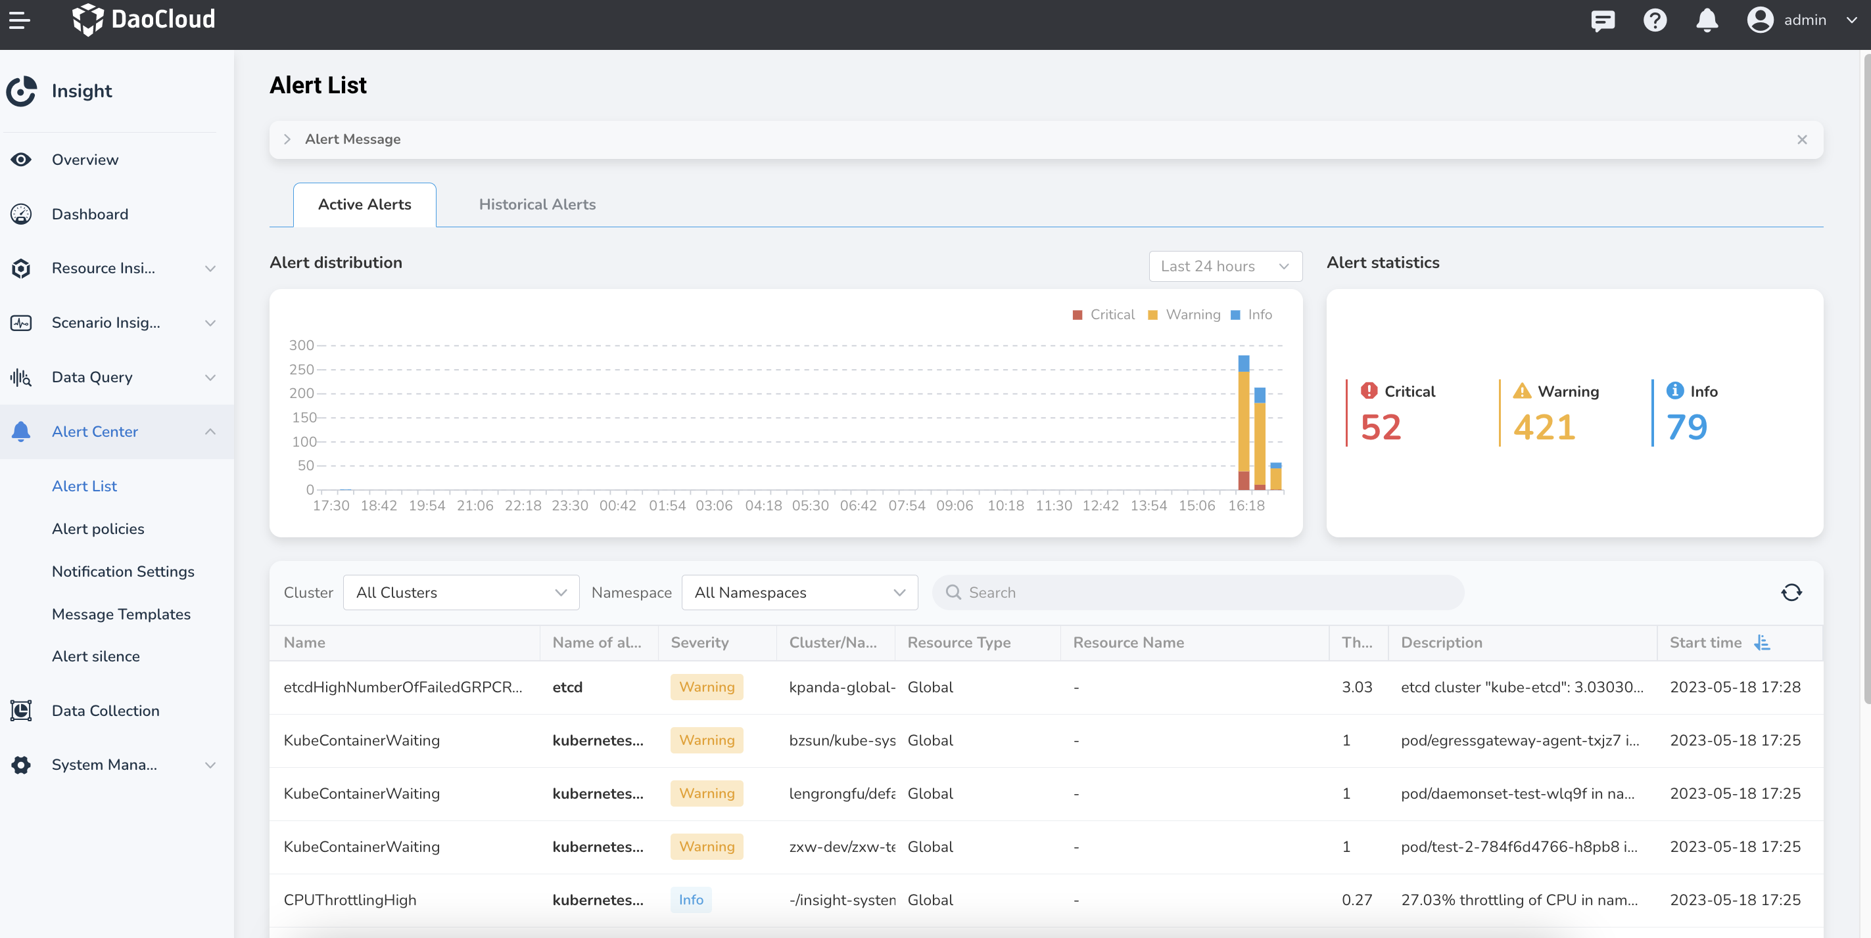The image size is (1871, 938).
Task: Open KubeContainerWaiting alert for zxw-dev
Action: (362, 847)
